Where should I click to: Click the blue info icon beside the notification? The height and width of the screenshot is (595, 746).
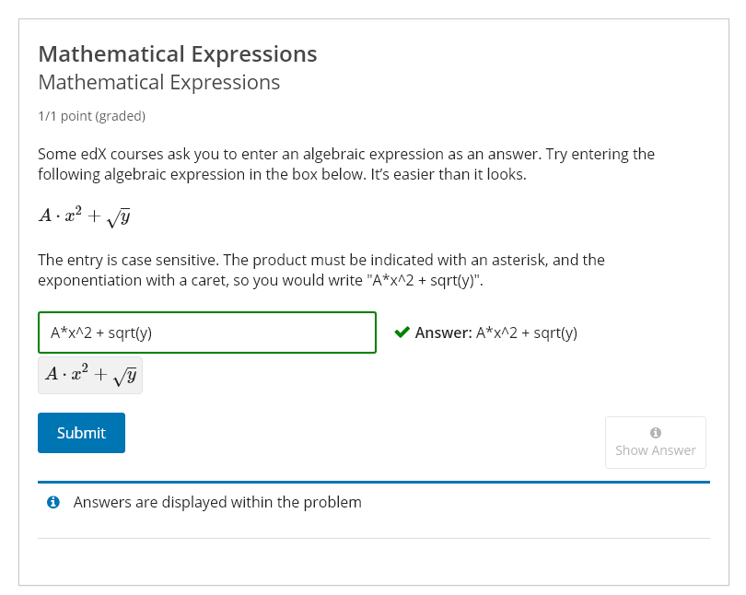(53, 502)
